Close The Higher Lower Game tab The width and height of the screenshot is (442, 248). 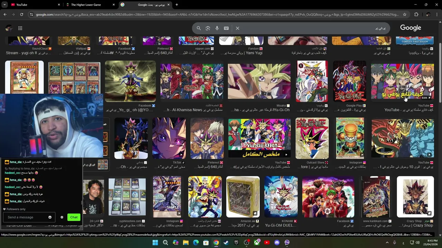click(114, 5)
